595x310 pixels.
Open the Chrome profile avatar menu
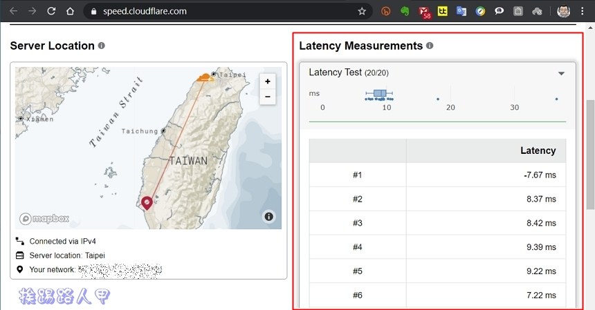coord(564,12)
